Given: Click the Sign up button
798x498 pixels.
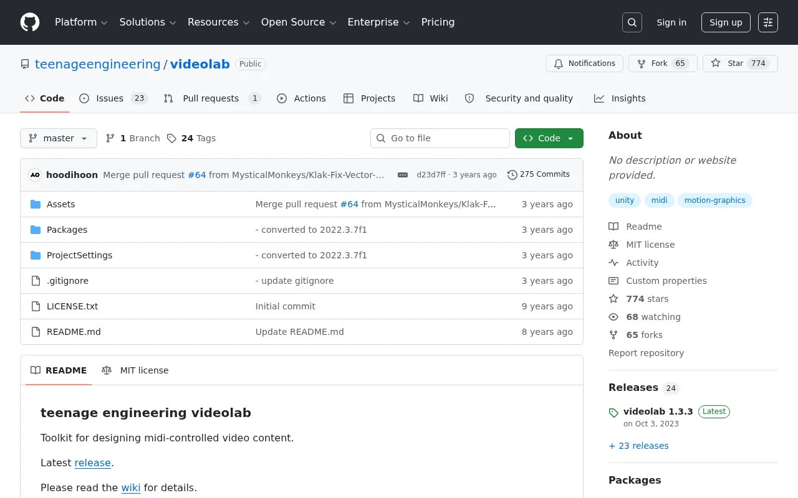Looking at the screenshot, I should 726,22.
